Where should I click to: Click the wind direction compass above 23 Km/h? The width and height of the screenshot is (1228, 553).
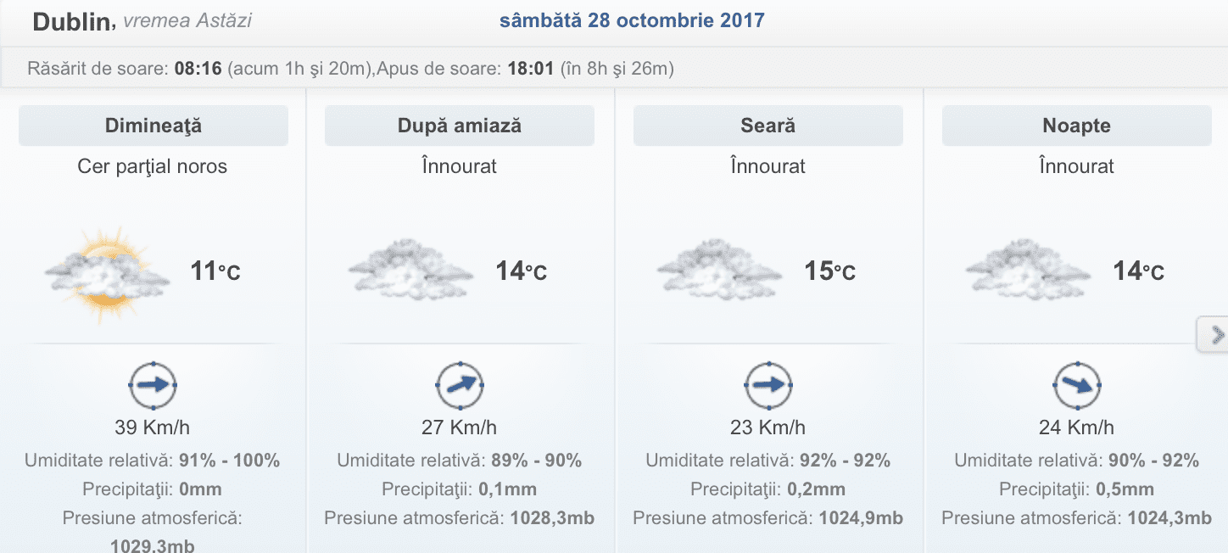768,385
